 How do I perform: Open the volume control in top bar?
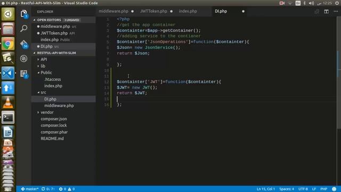click(x=311, y=3)
